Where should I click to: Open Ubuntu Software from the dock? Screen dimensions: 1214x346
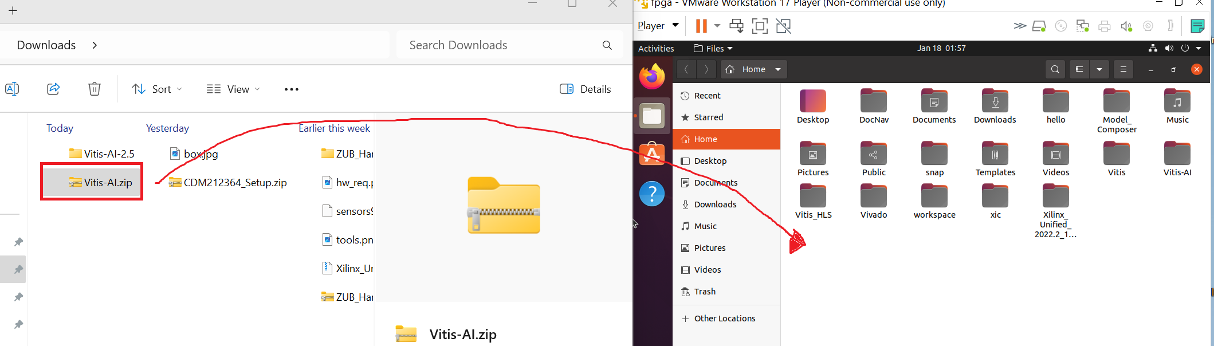pos(652,154)
